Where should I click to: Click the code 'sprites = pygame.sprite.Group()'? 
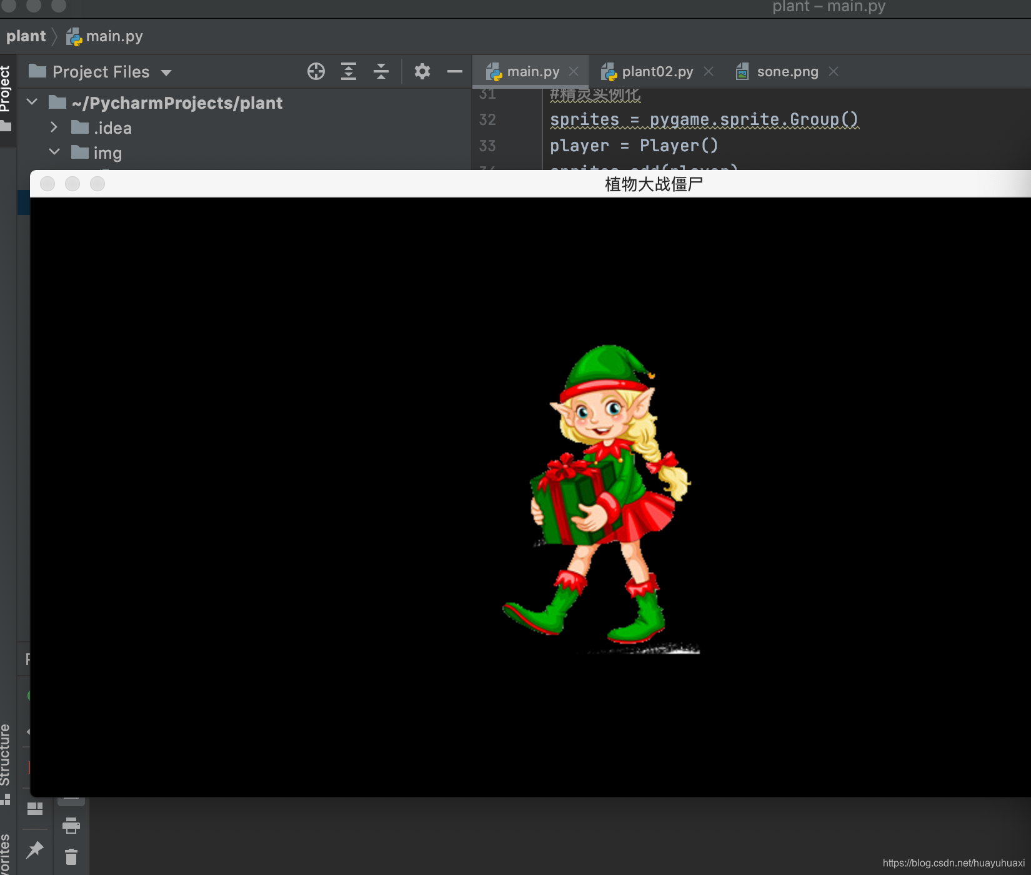coord(704,119)
